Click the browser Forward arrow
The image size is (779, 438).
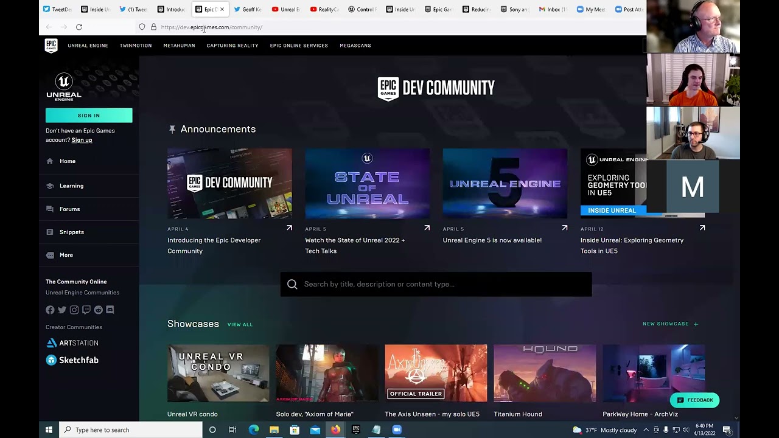pos(64,27)
